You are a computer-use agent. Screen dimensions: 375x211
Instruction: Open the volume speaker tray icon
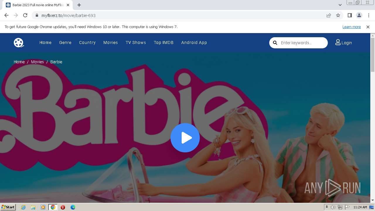tap(333, 207)
